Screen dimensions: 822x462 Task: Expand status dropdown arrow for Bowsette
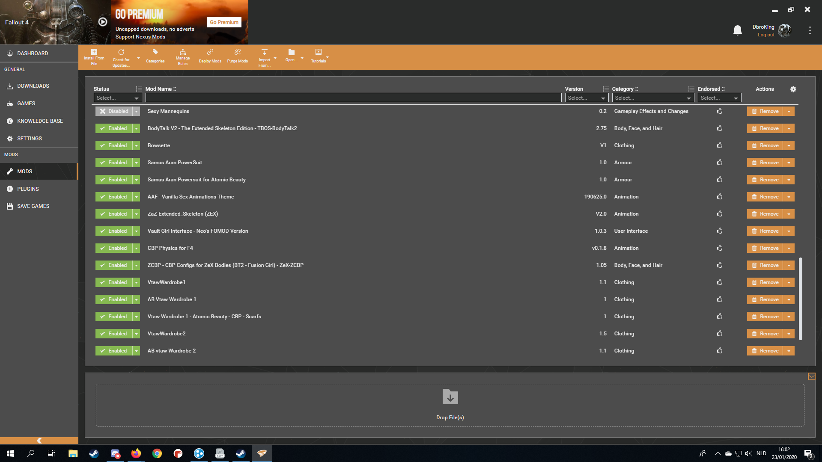point(136,145)
